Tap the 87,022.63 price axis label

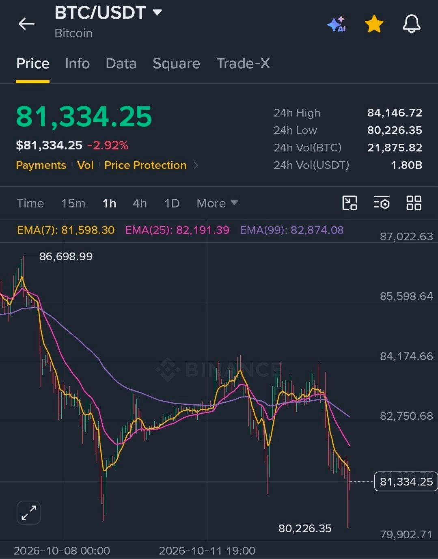point(406,237)
